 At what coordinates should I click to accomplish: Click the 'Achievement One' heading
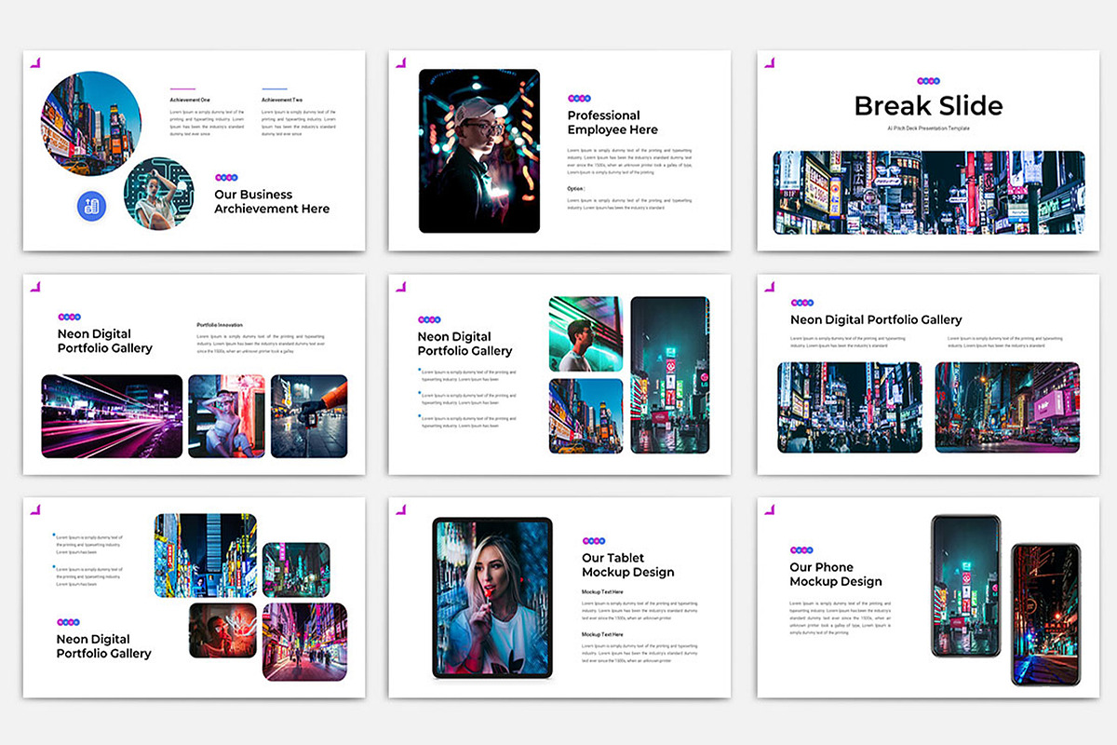click(190, 100)
